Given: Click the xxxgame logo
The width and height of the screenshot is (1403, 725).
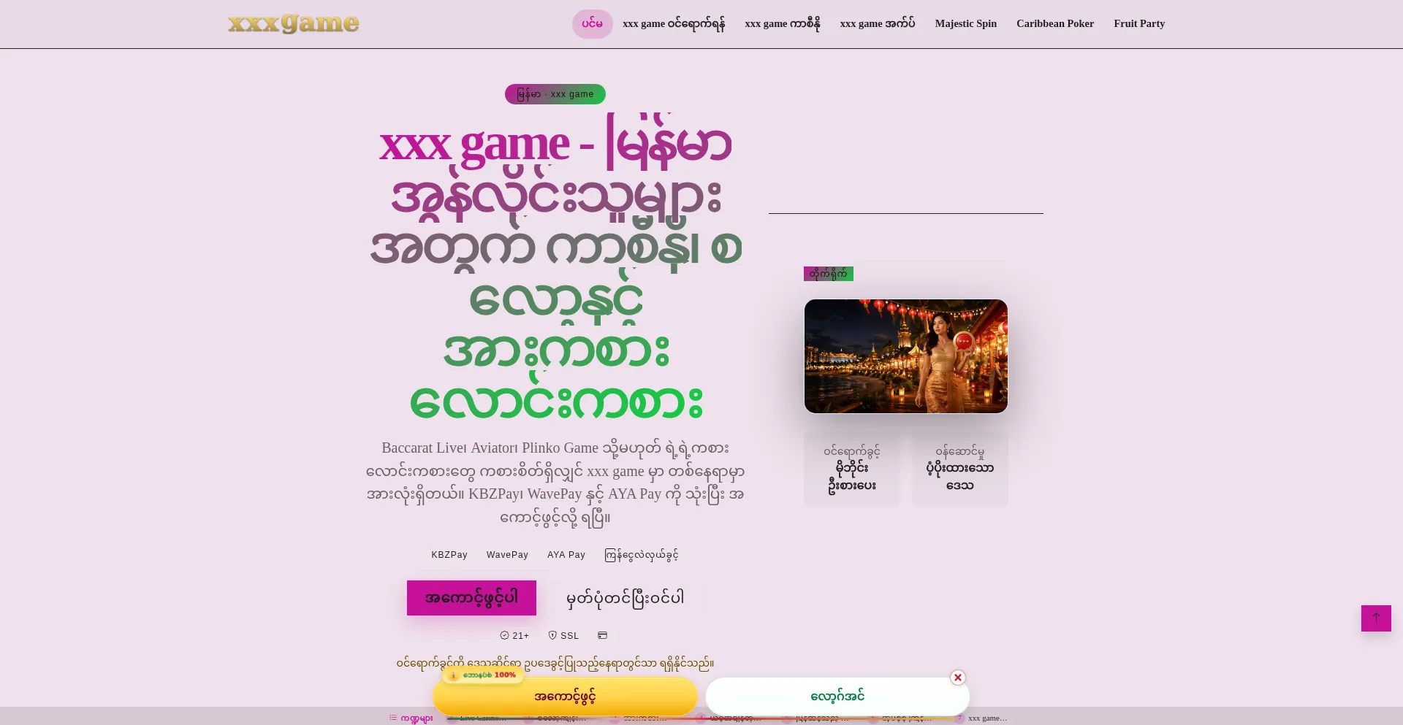Looking at the screenshot, I should point(293,23).
